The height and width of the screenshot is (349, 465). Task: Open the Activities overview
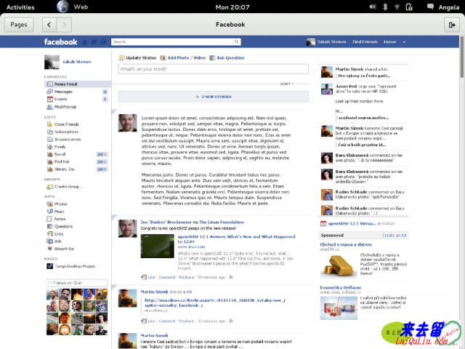pyautogui.click(x=20, y=7)
